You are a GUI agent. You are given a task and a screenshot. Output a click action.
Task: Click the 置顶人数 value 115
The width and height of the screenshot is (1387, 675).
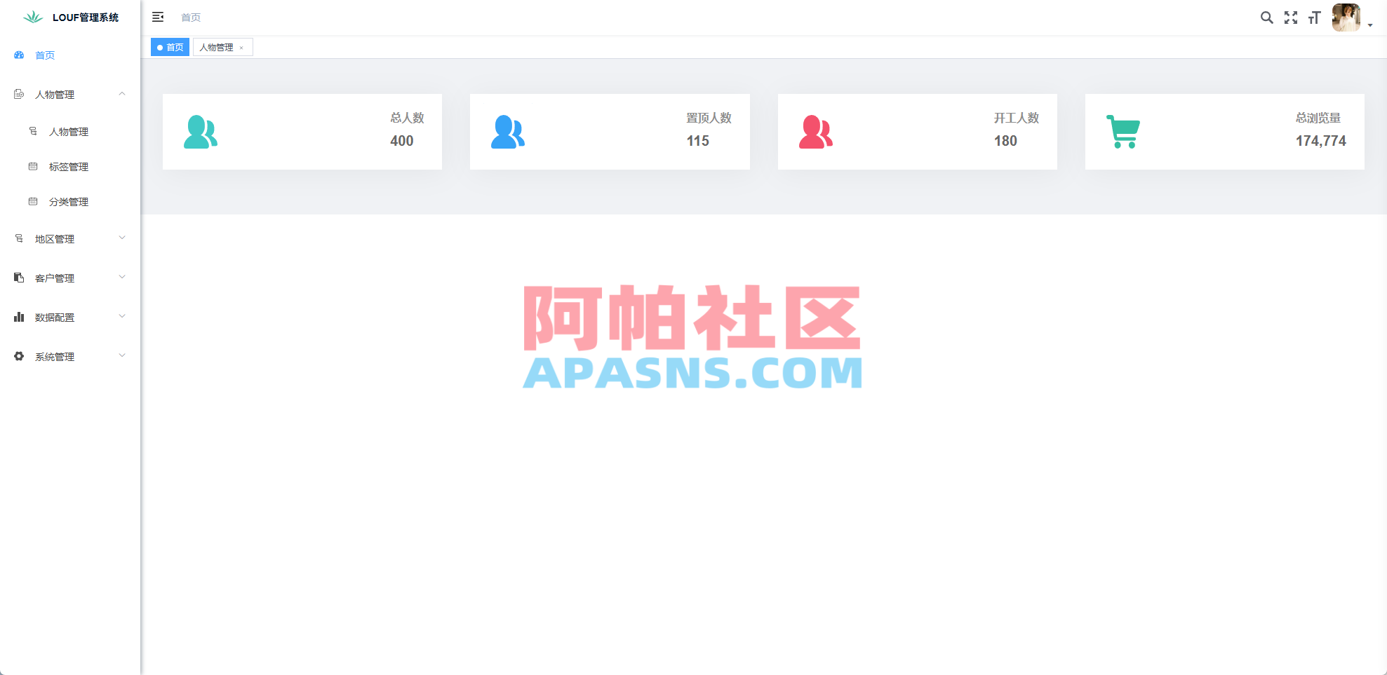pos(698,141)
